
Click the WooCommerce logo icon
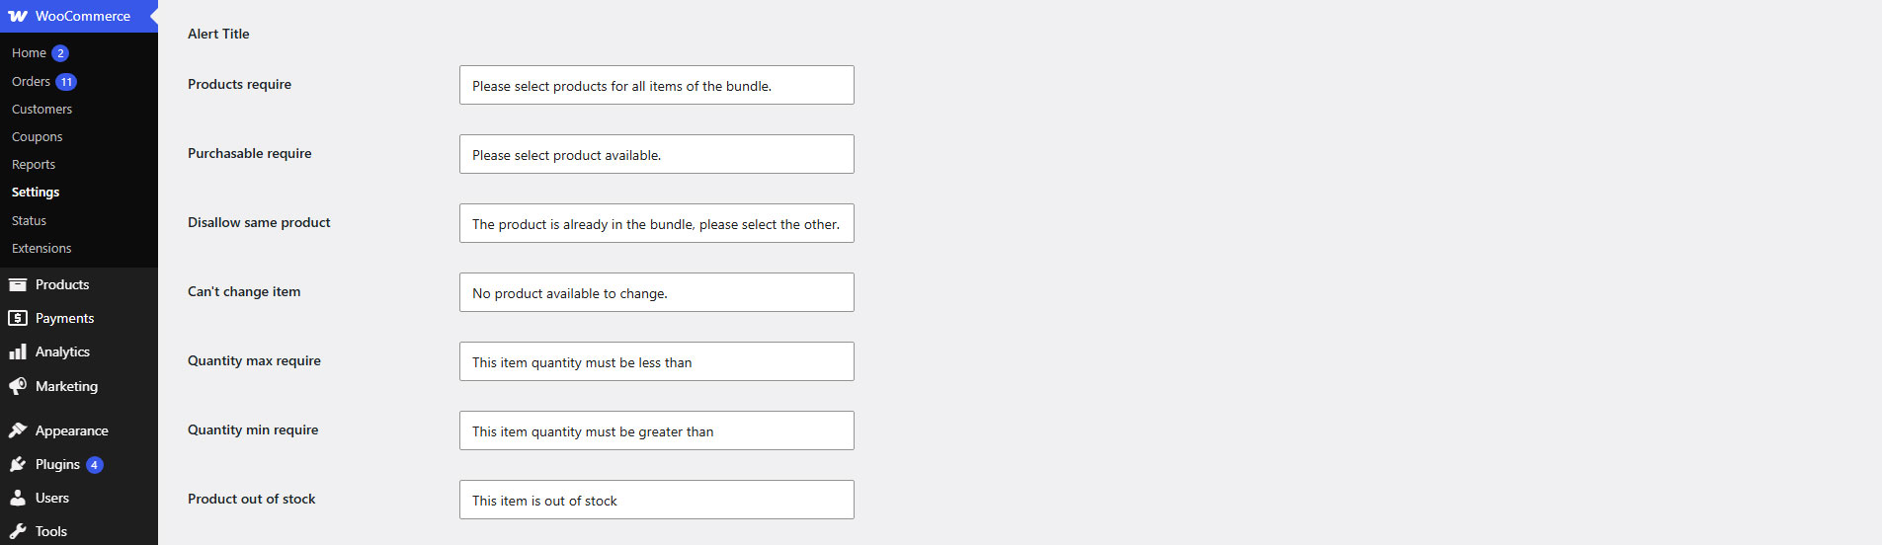pyautogui.click(x=18, y=16)
